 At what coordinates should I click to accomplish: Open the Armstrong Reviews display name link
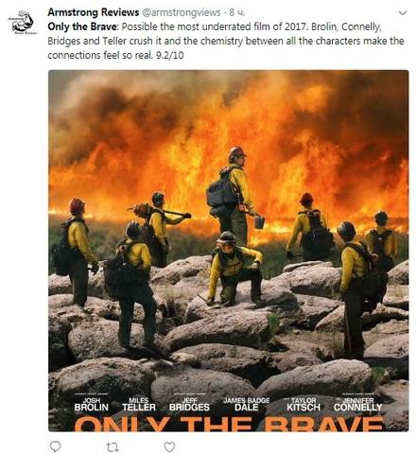point(94,12)
